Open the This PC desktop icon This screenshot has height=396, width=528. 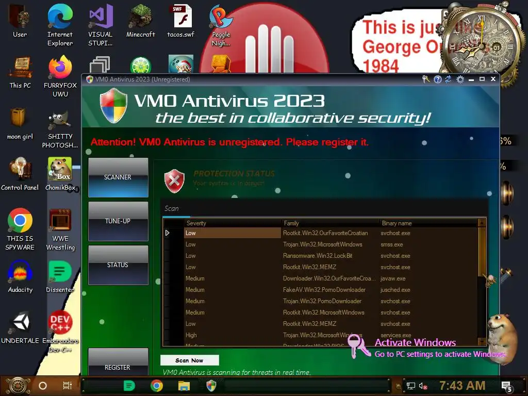click(20, 72)
